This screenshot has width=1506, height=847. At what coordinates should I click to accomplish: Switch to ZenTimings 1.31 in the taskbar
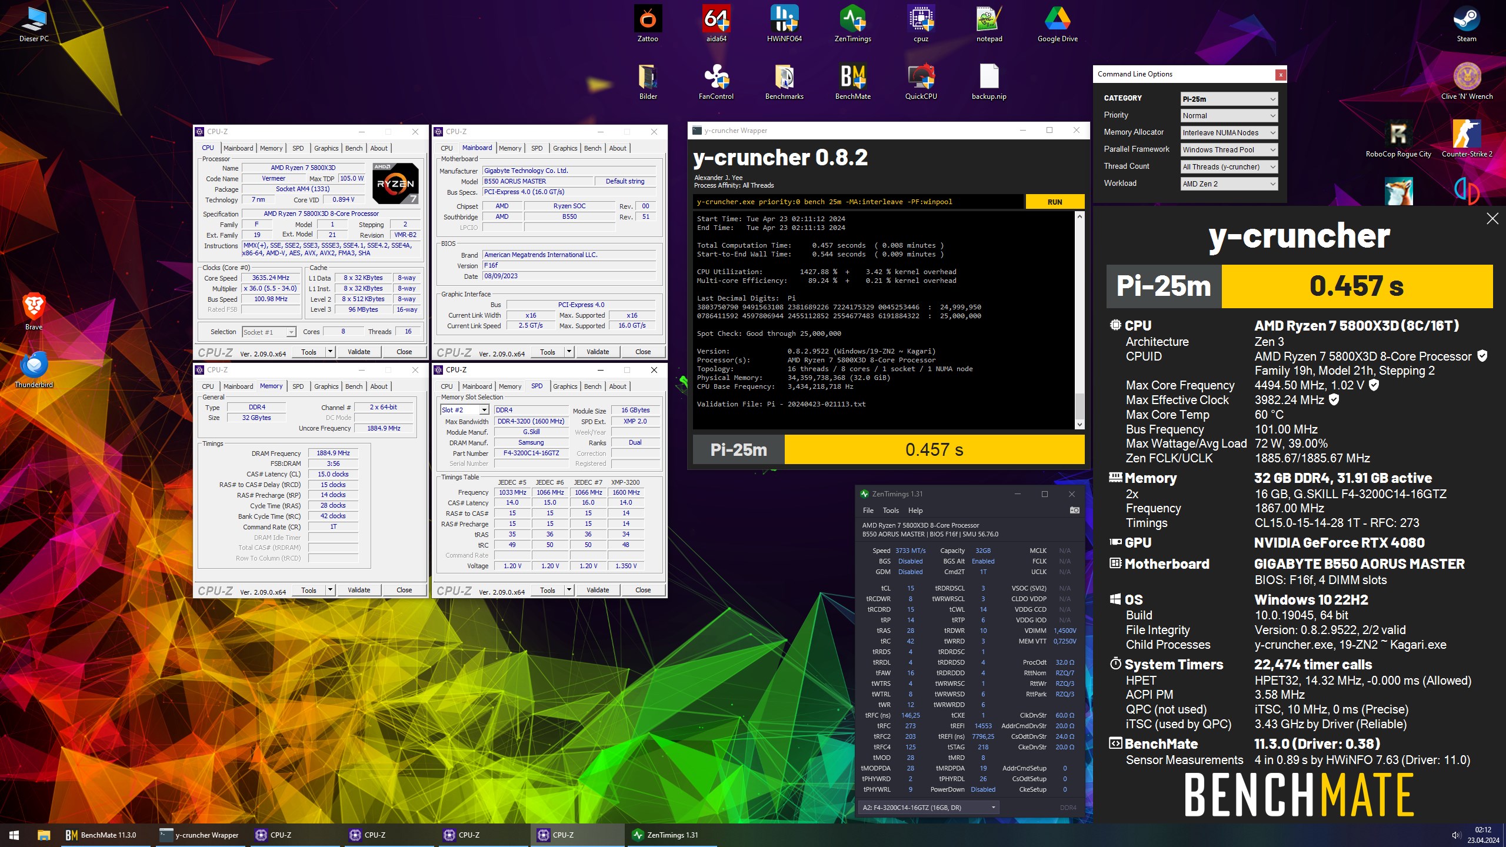pyautogui.click(x=672, y=835)
